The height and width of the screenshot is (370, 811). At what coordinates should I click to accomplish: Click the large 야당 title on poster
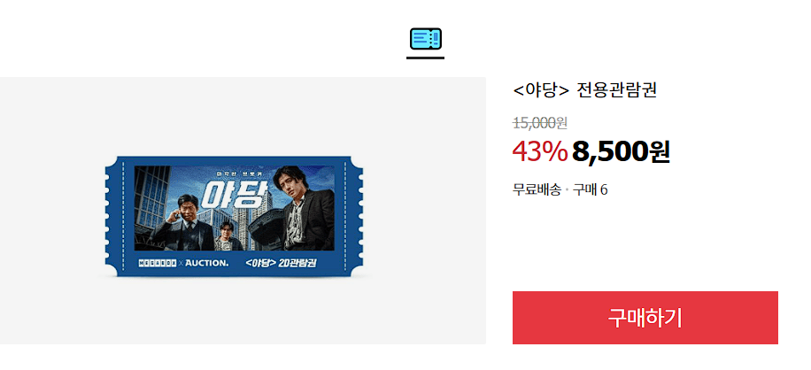tap(236, 194)
